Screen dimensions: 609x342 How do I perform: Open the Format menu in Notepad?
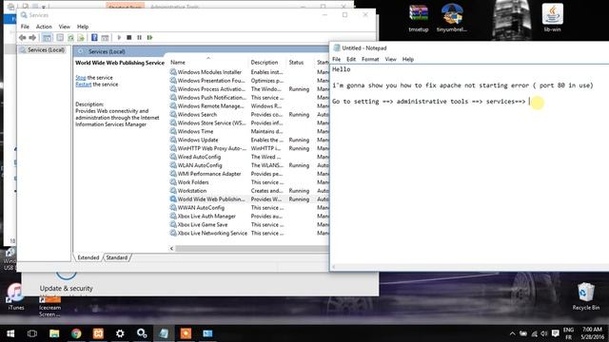(370, 59)
